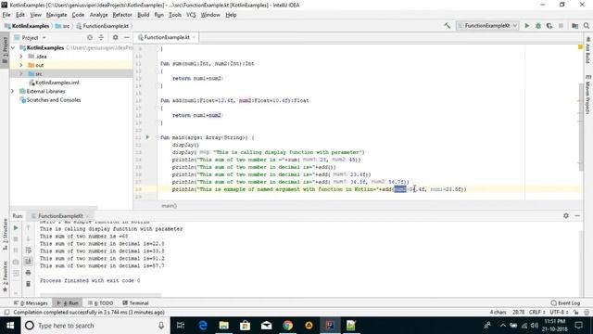Open the Tools menu

pos(175,15)
